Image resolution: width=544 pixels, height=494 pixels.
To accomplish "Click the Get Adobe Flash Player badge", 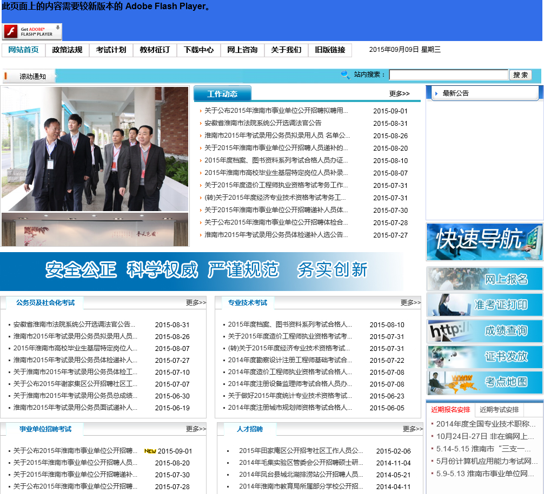I will 32,32.
